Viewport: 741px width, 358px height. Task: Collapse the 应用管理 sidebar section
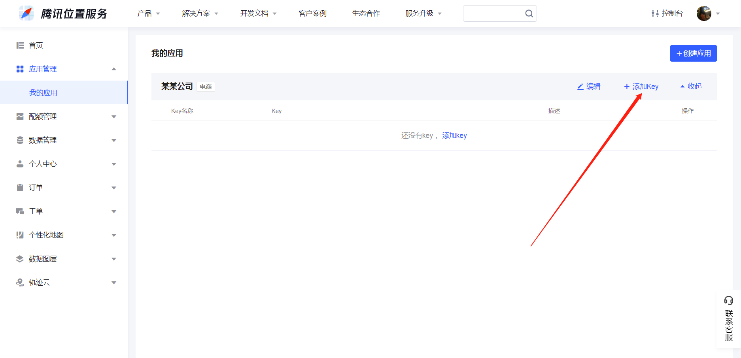click(x=114, y=69)
